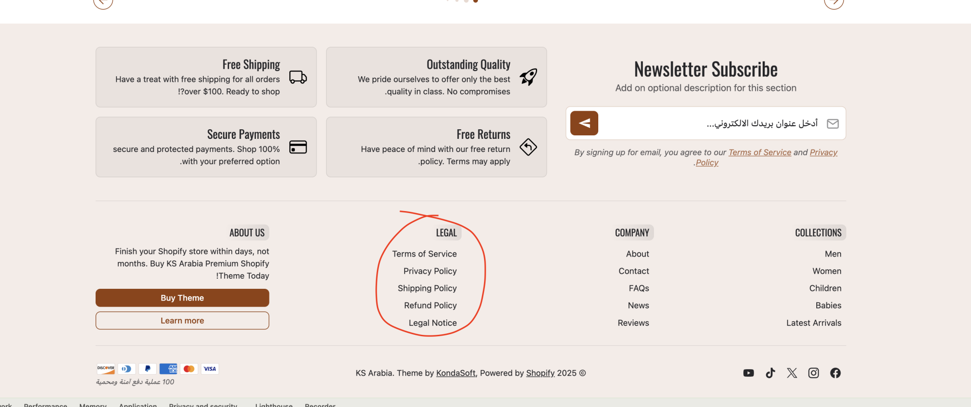971x407 pixels.
Task: Open Privacy Policy in Legal menu
Action: 430,271
